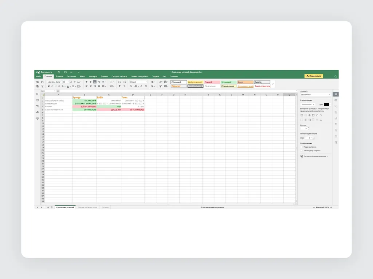Toggle underline Ч formatting
This screenshot has width=373, height=279.
55,86
